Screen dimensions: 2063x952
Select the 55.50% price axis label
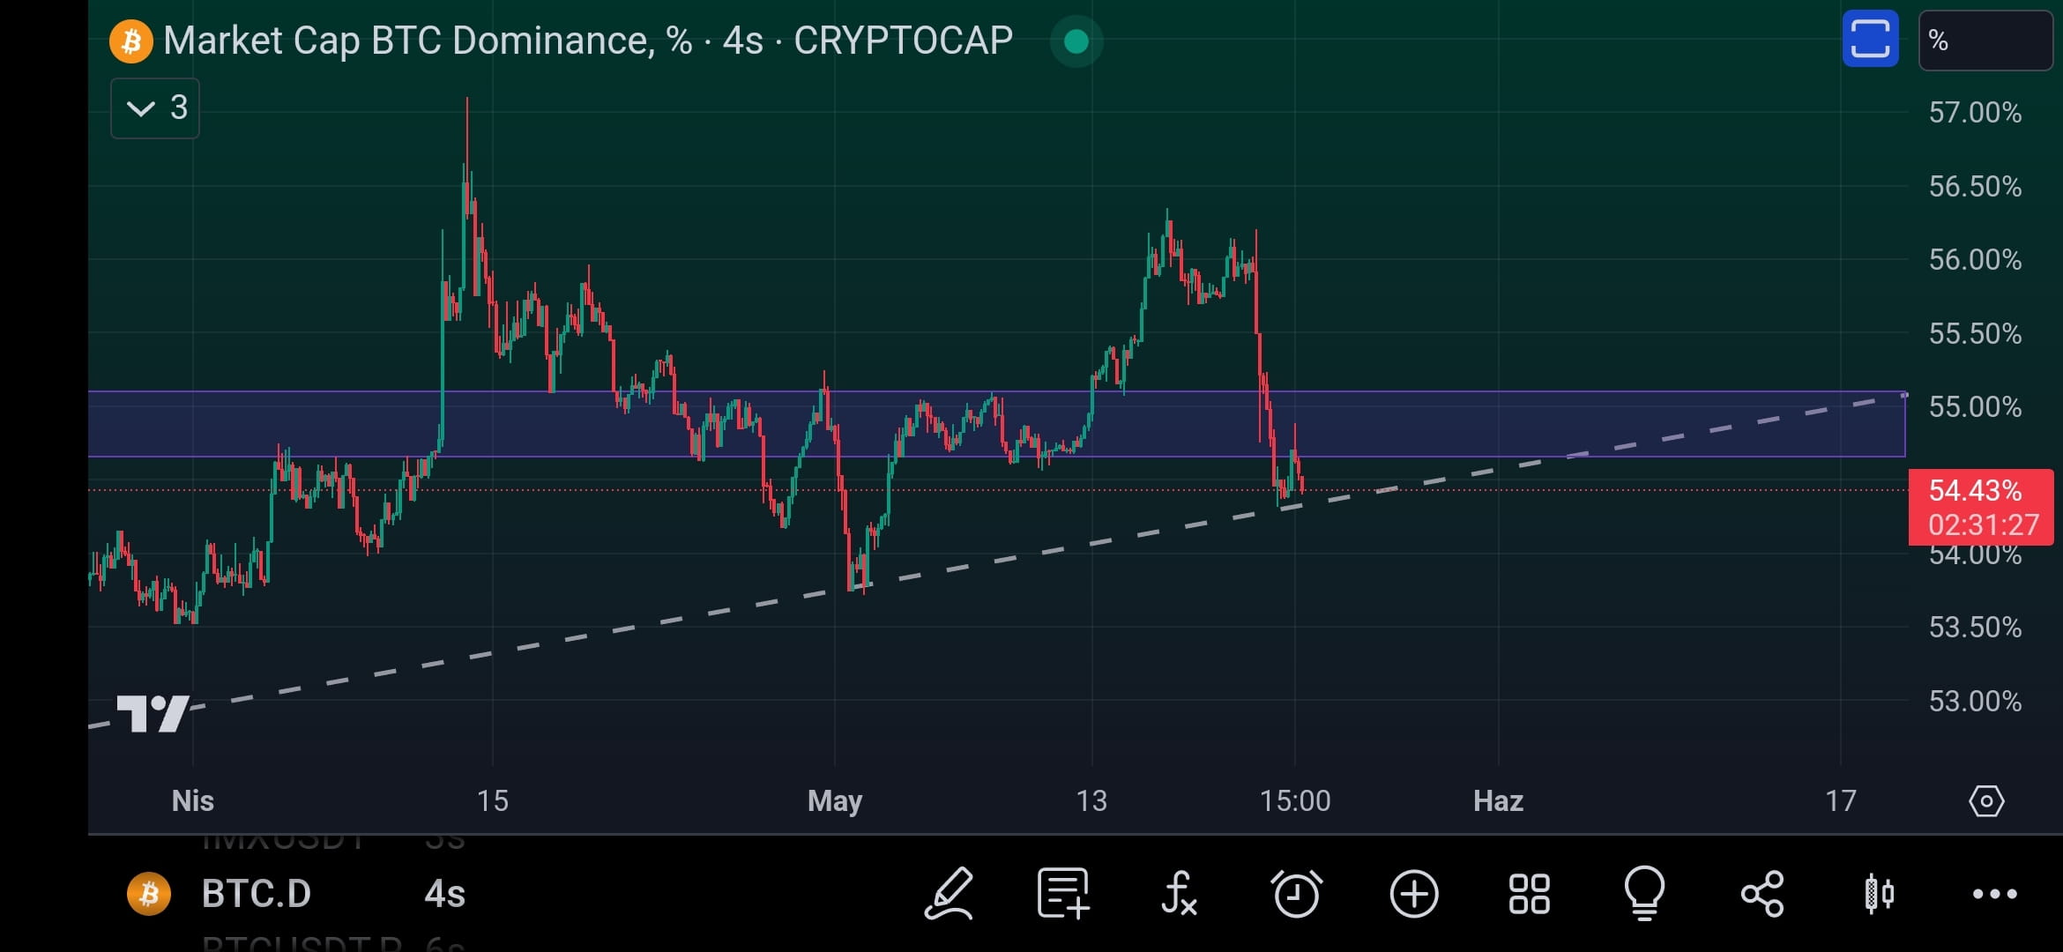(1975, 334)
